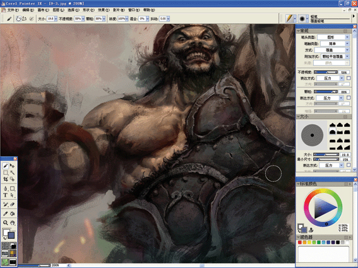The width and height of the screenshot is (358, 268).
Task: Open the 效果 Effects menu
Action: click(x=104, y=10)
